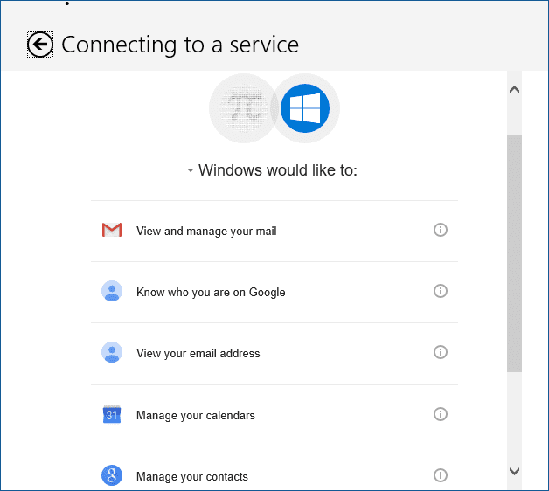Click the Google contacts g icon

tap(112, 475)
